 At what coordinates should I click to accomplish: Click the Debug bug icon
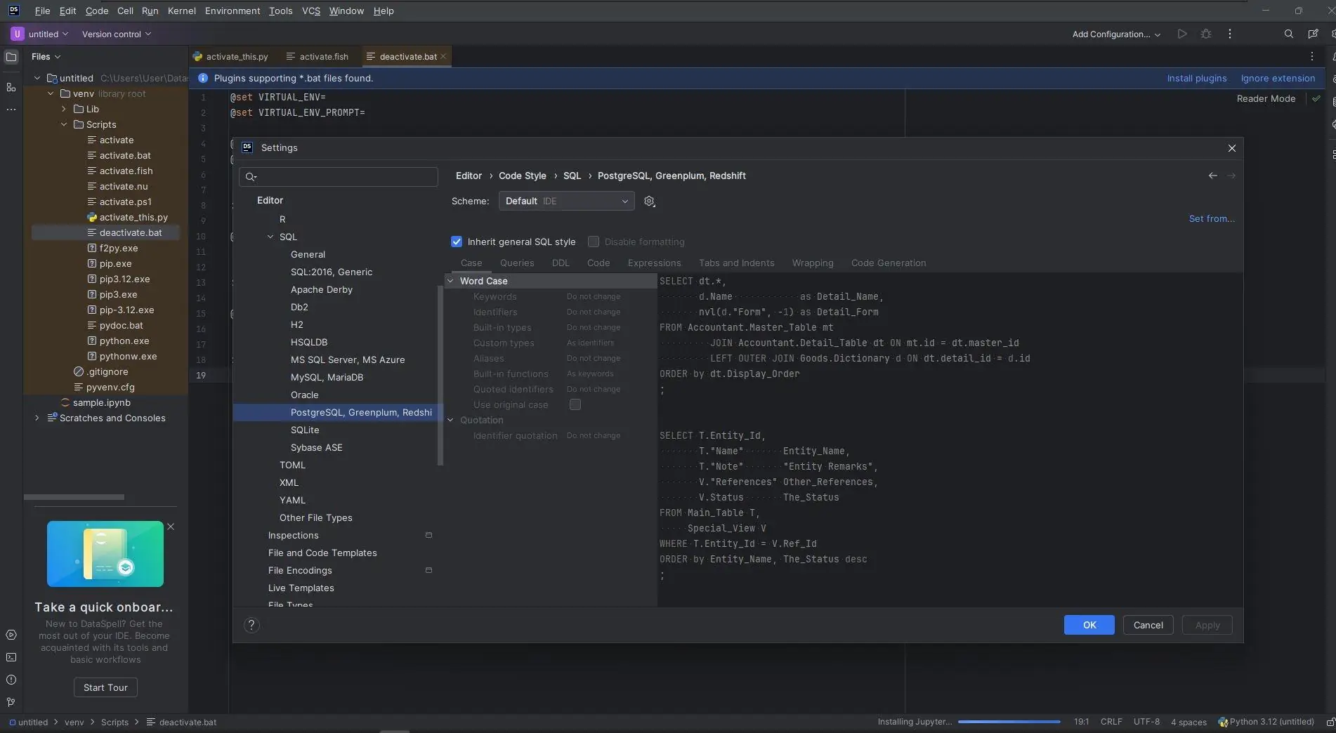(1206, 34)
